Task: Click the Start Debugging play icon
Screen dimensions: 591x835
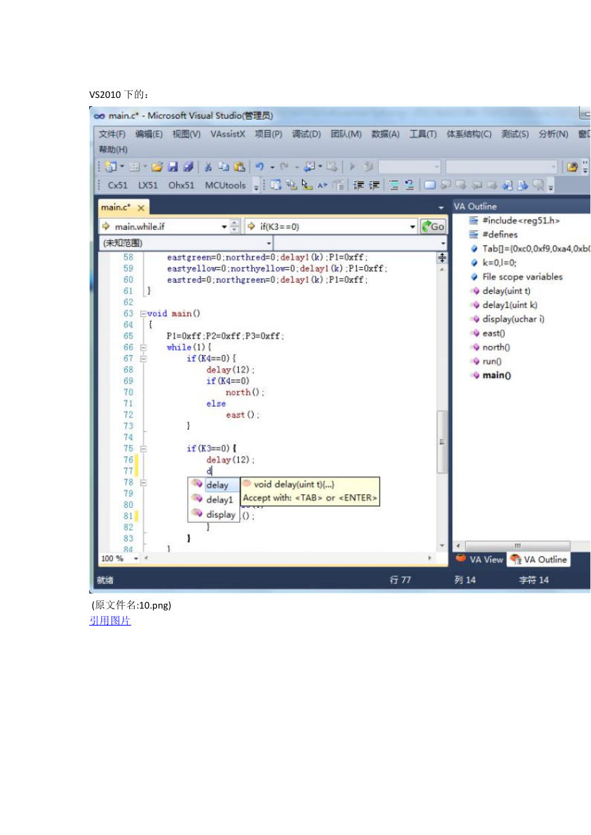Action: coord(352,167)
